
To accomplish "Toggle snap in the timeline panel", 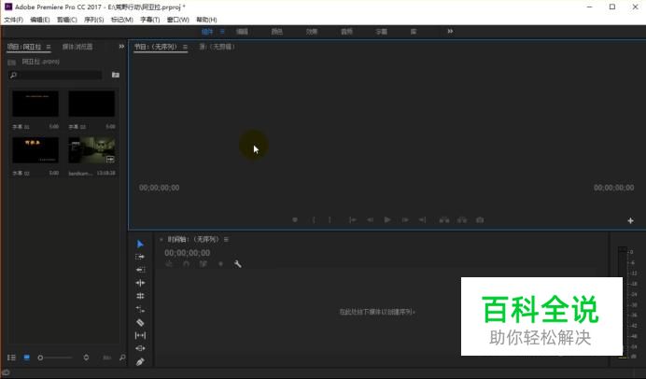I will coord(186,264).
